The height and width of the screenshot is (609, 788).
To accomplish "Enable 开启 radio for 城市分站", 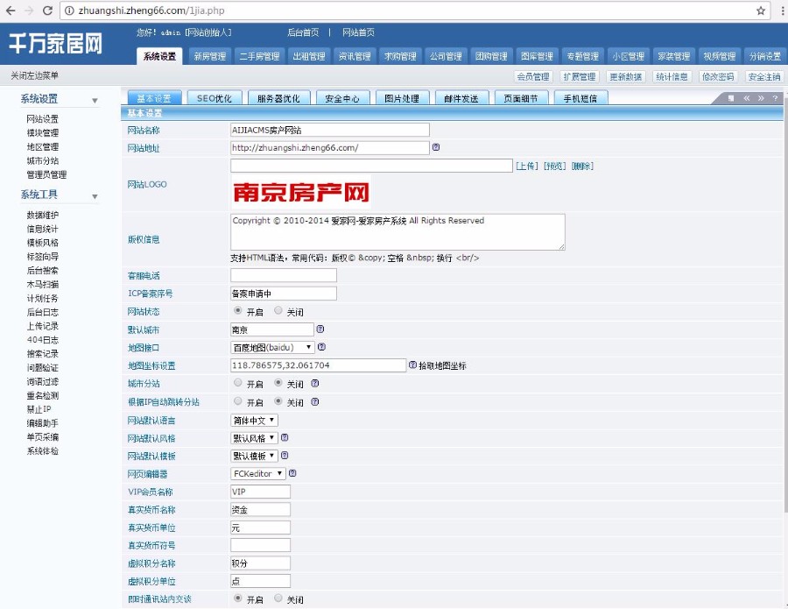I will (x=238, y=382).
